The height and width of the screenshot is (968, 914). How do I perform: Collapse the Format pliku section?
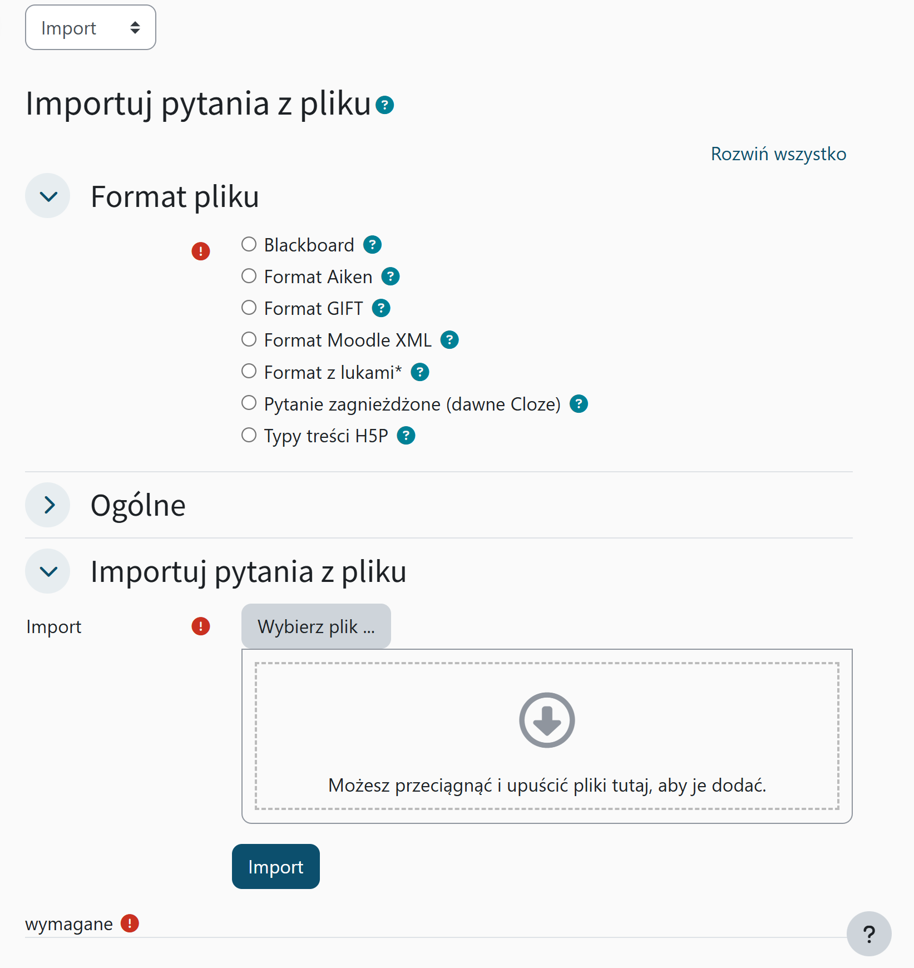(x=47, y=196)
